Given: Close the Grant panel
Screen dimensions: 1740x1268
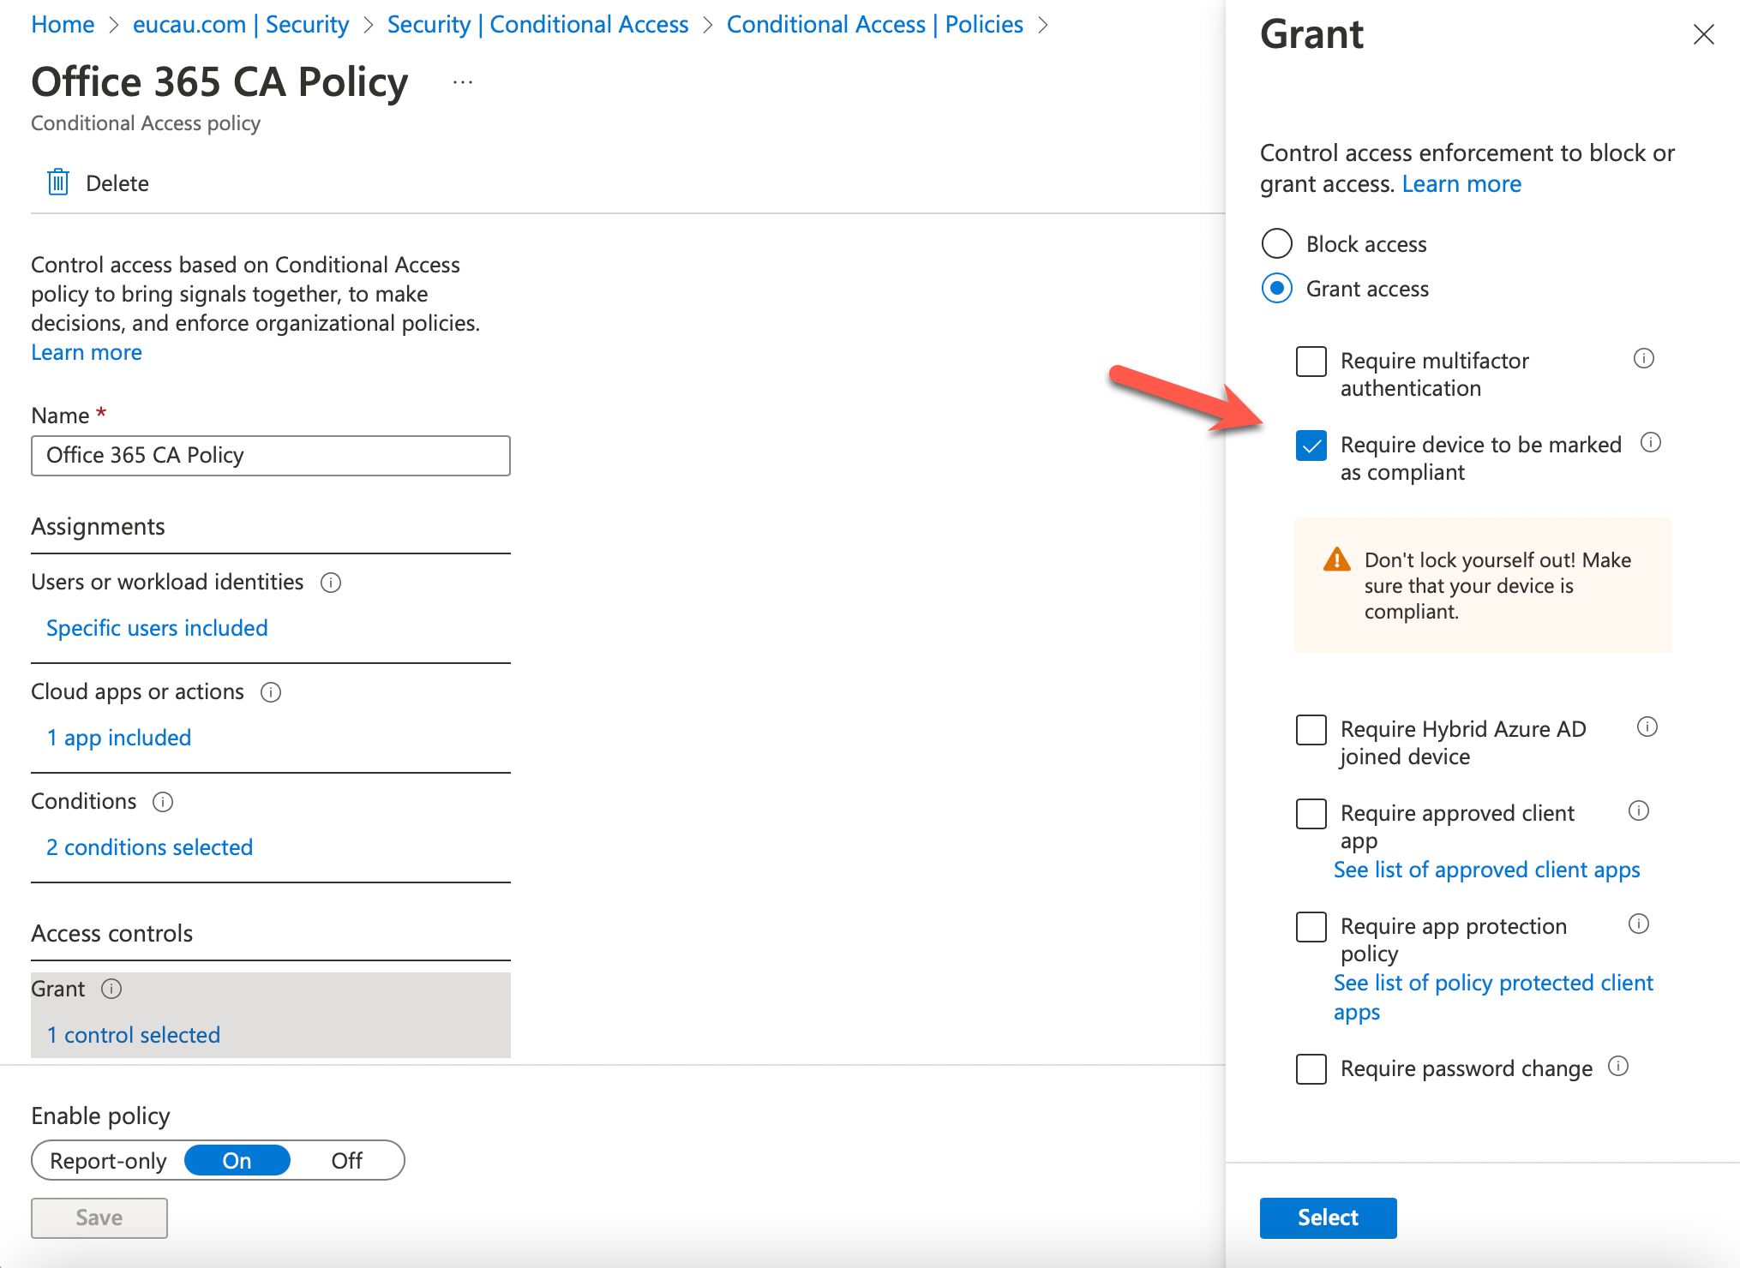Looking at the screenshot, I should pyautogui.click(x=1703, y=34).
